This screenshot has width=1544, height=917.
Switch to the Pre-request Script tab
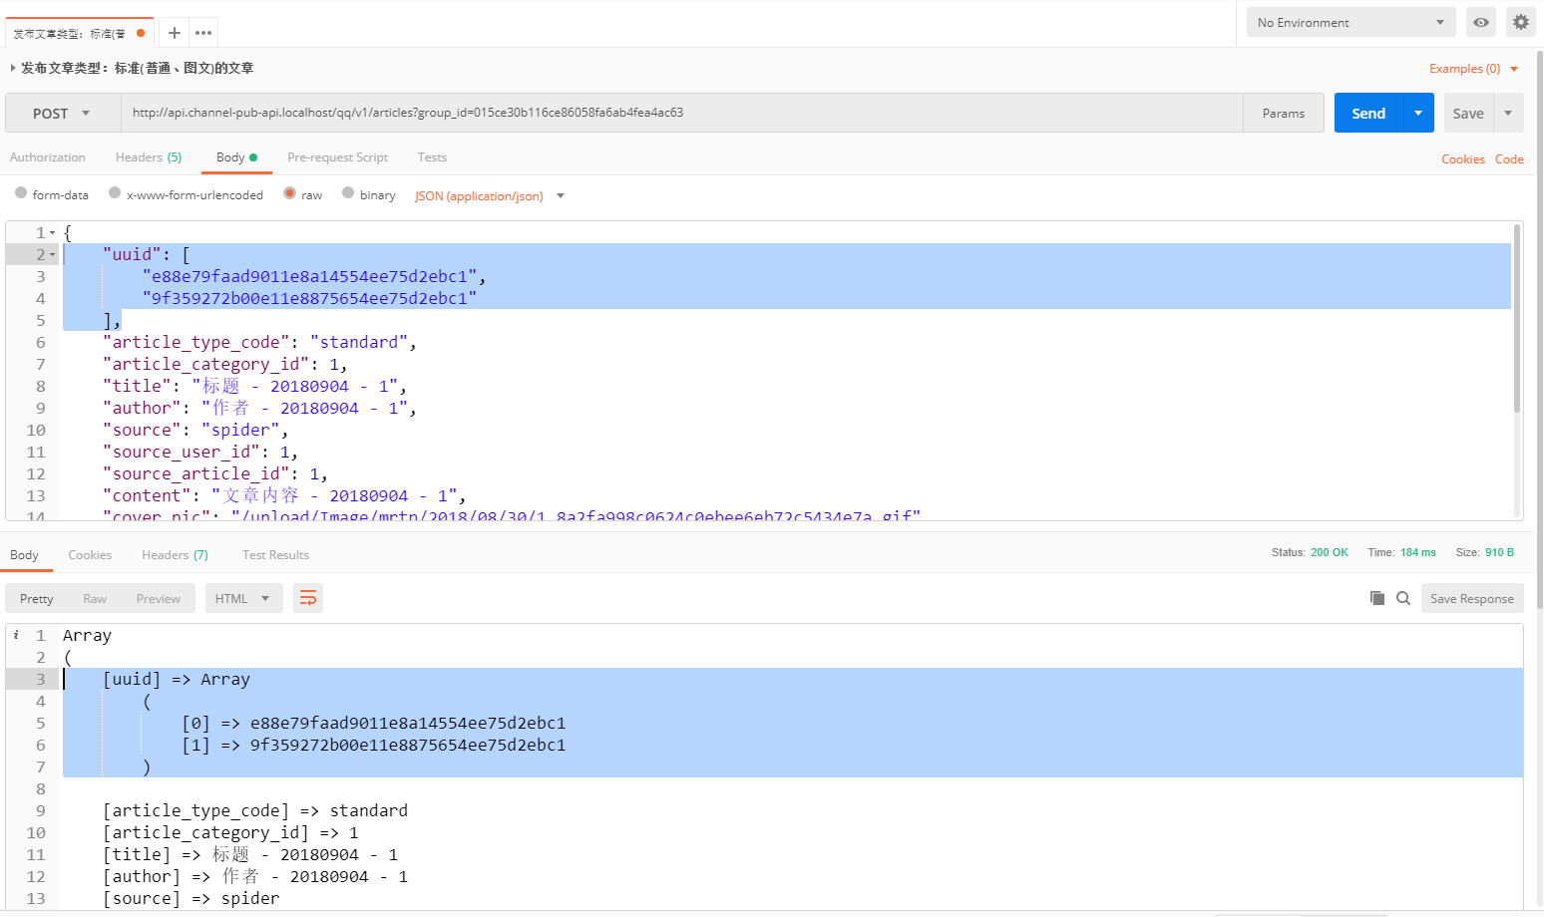point(337,157)
